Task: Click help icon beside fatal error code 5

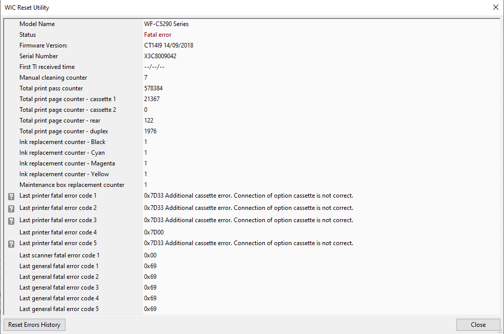Action: (x=11, y=244)
